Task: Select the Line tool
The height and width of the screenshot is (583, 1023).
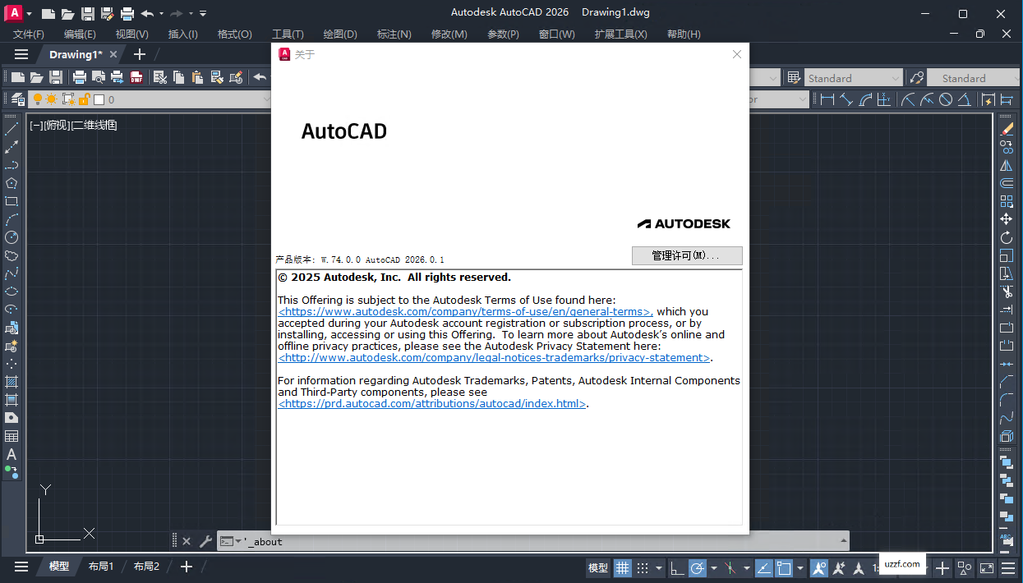Action: 11,128
